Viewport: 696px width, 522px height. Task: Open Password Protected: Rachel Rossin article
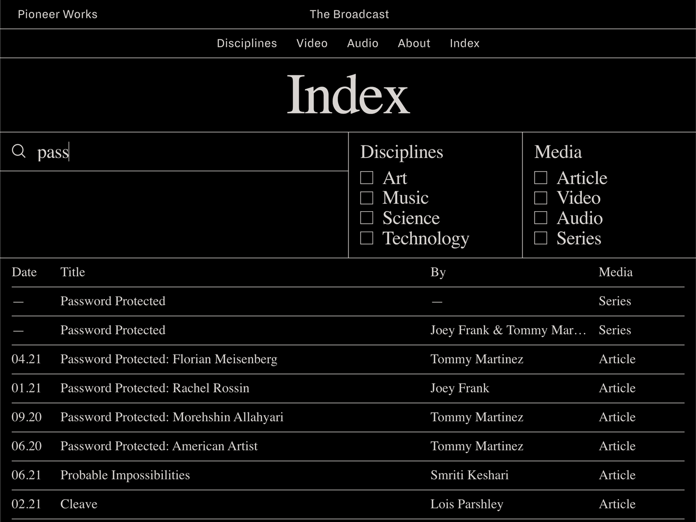[155, 388]
